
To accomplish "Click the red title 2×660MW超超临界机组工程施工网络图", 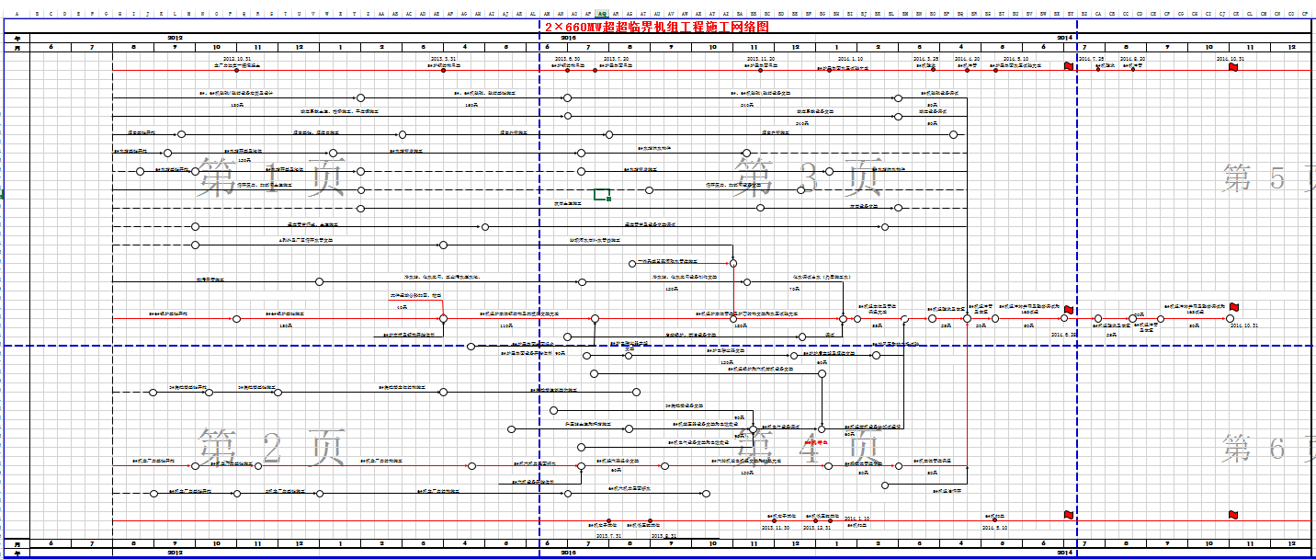I will [656, 27].
